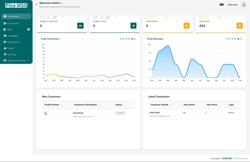Open the Admin profile avatar
The image size is (250, 162).
(x=244, y=4)
